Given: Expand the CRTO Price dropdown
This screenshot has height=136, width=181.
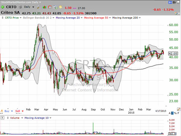Looking at the screenshot, I should 21,18.
